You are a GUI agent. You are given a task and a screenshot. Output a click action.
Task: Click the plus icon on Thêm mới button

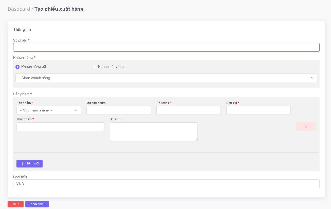(22, 164)
